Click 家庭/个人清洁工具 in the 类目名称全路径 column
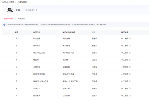Image resolution: width=149 pixels, height=101 pixels. tap(70, 81)
